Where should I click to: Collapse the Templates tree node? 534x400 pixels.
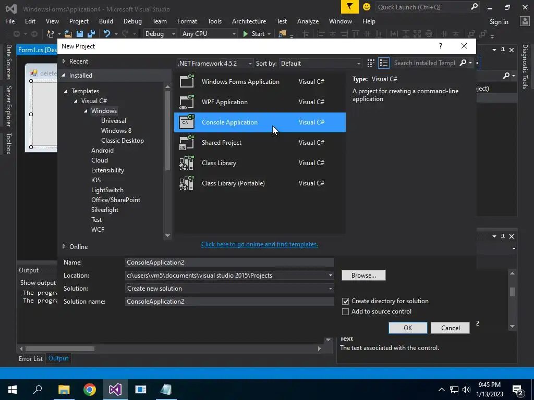(66, 91)
